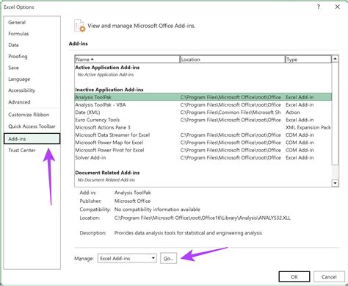Click the Inactive Application Add-ins heading
This screenshot has height=286, width=348.
pos(109,90)
